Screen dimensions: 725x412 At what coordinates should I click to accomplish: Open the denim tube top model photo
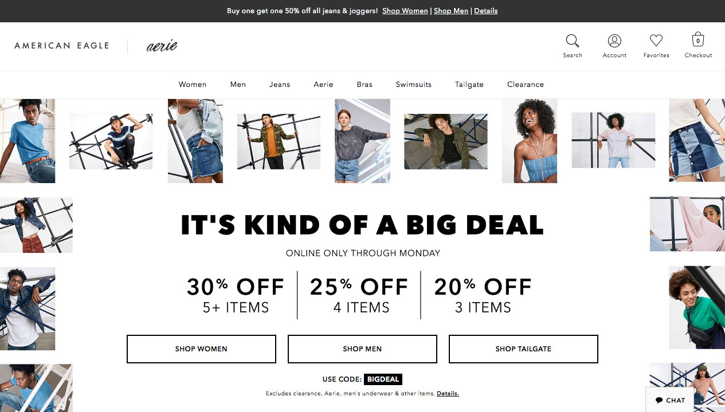click(530, 141)
